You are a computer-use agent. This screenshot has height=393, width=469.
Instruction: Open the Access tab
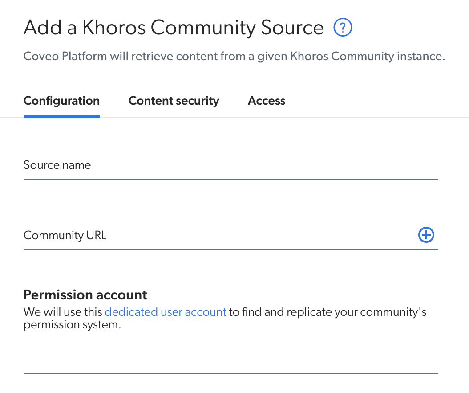pyautogui.click(x=267, y=101)
